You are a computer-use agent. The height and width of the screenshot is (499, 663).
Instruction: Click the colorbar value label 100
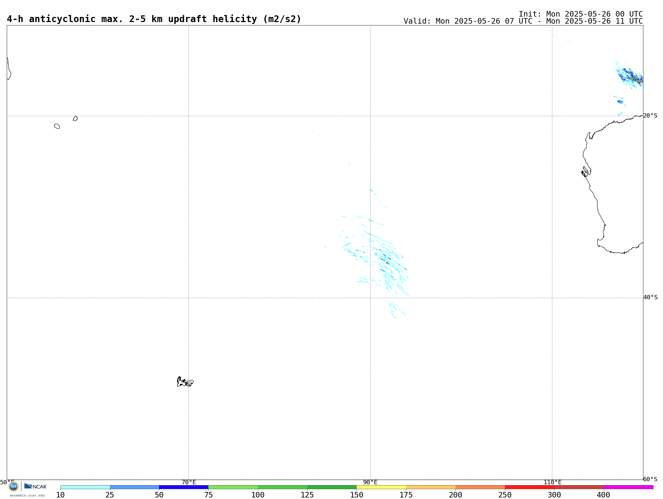coord(258,495)
